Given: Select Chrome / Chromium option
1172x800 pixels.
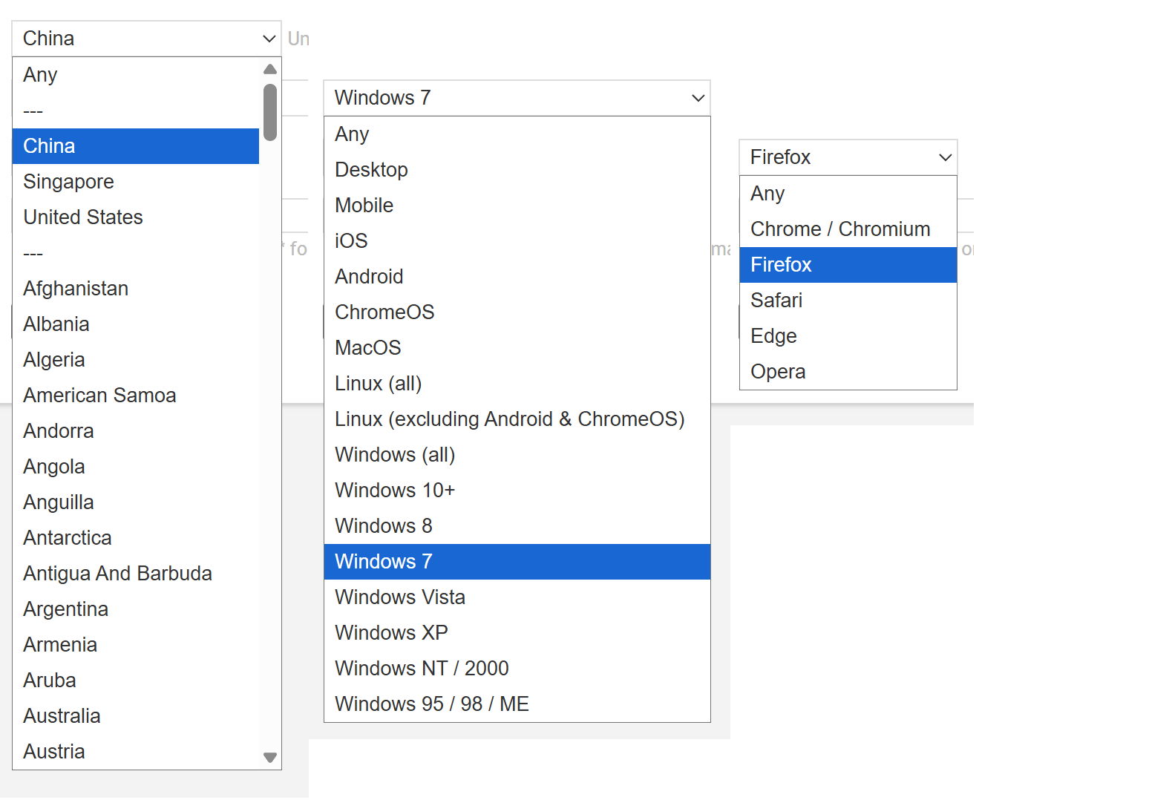Looking at the screenshot, I should pyautogui.click(x=848, y=229).
